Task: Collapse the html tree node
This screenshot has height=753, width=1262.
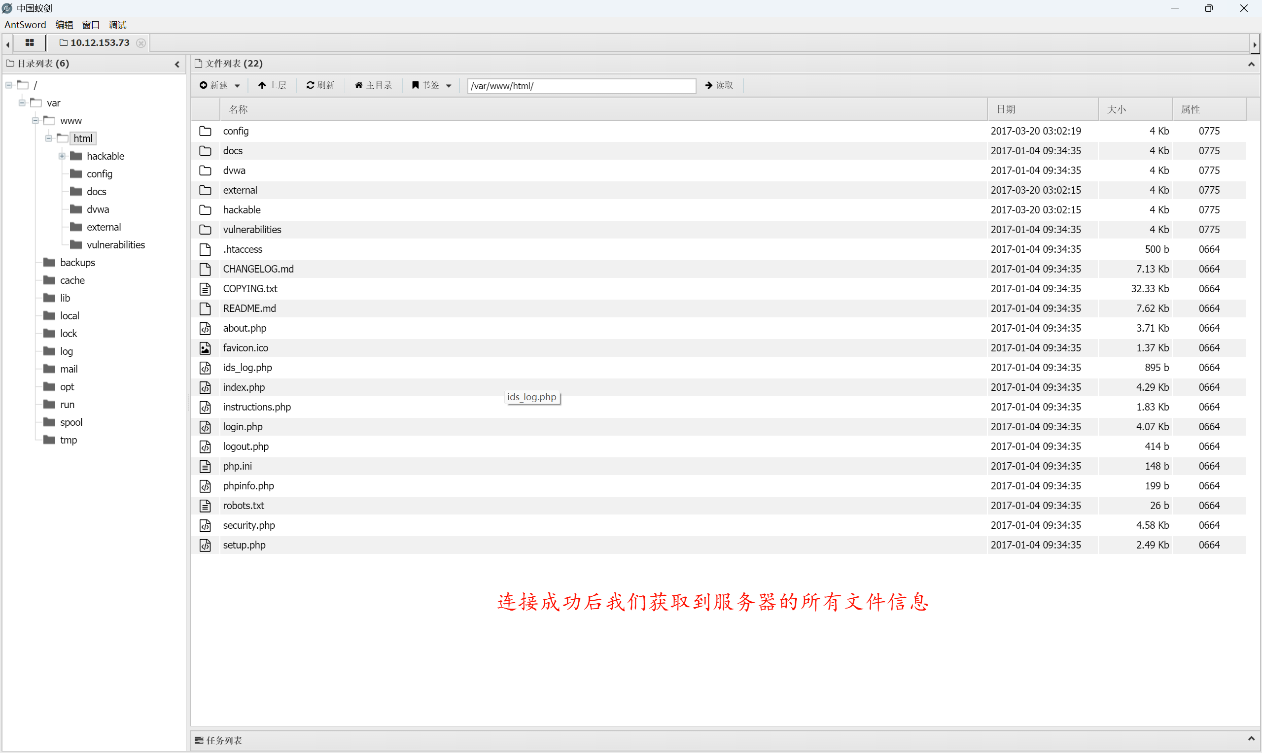Action: [x=49, y=138]
